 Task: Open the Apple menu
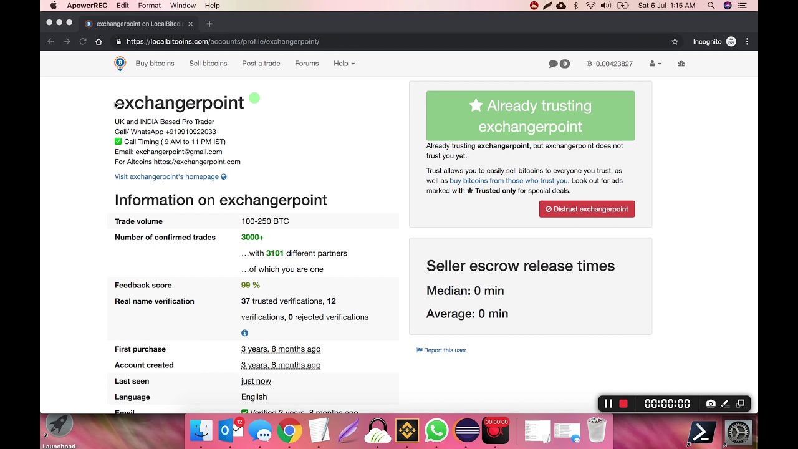[x=54, y=6]
